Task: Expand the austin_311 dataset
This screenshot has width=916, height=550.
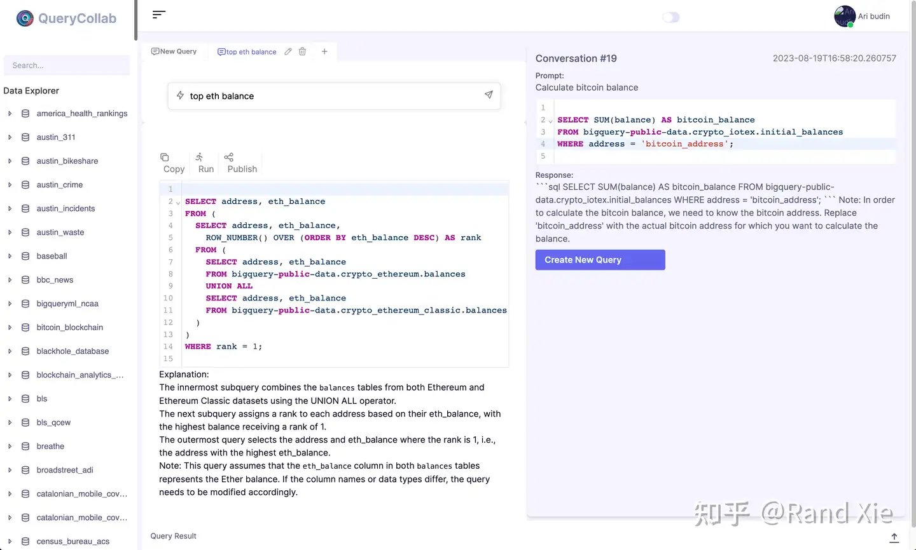Action: coord(10,137)
